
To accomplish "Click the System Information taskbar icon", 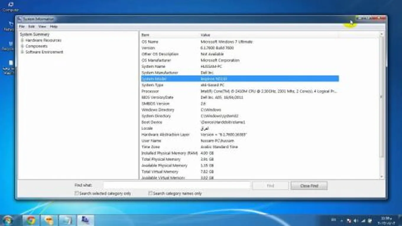I will click(85, 220).
